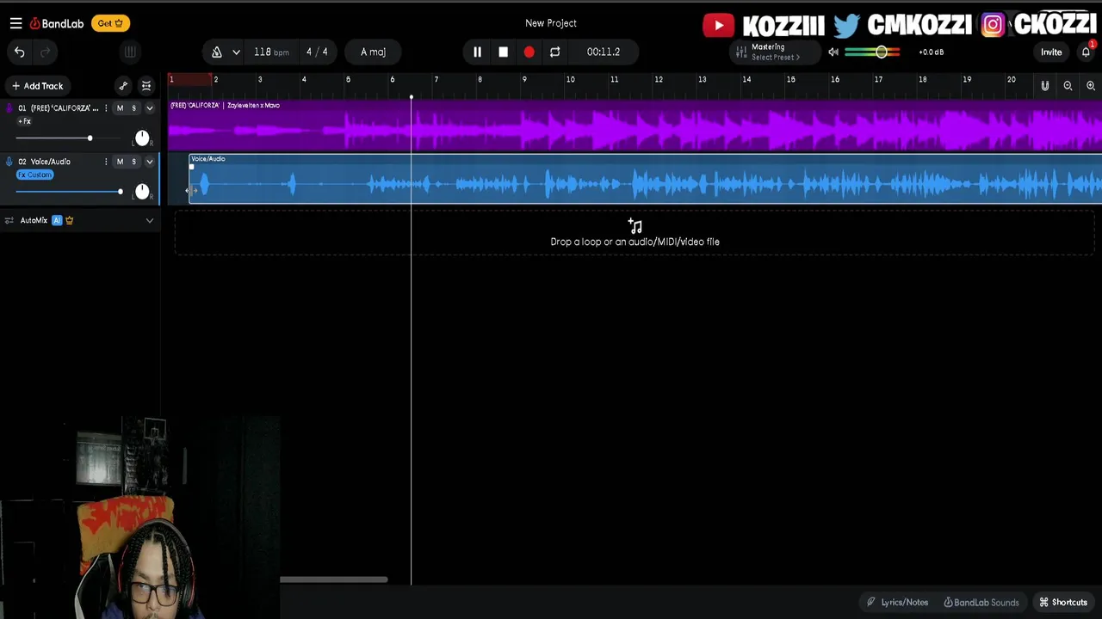Open the A maj key selector
Screen dimensions: 1102x619
[373, 52]
